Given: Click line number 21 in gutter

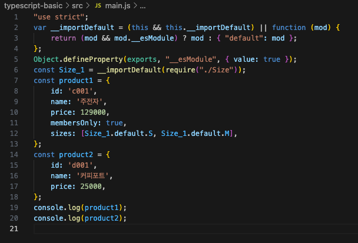Looking at the screenshot, I should [x=14, y=229].
